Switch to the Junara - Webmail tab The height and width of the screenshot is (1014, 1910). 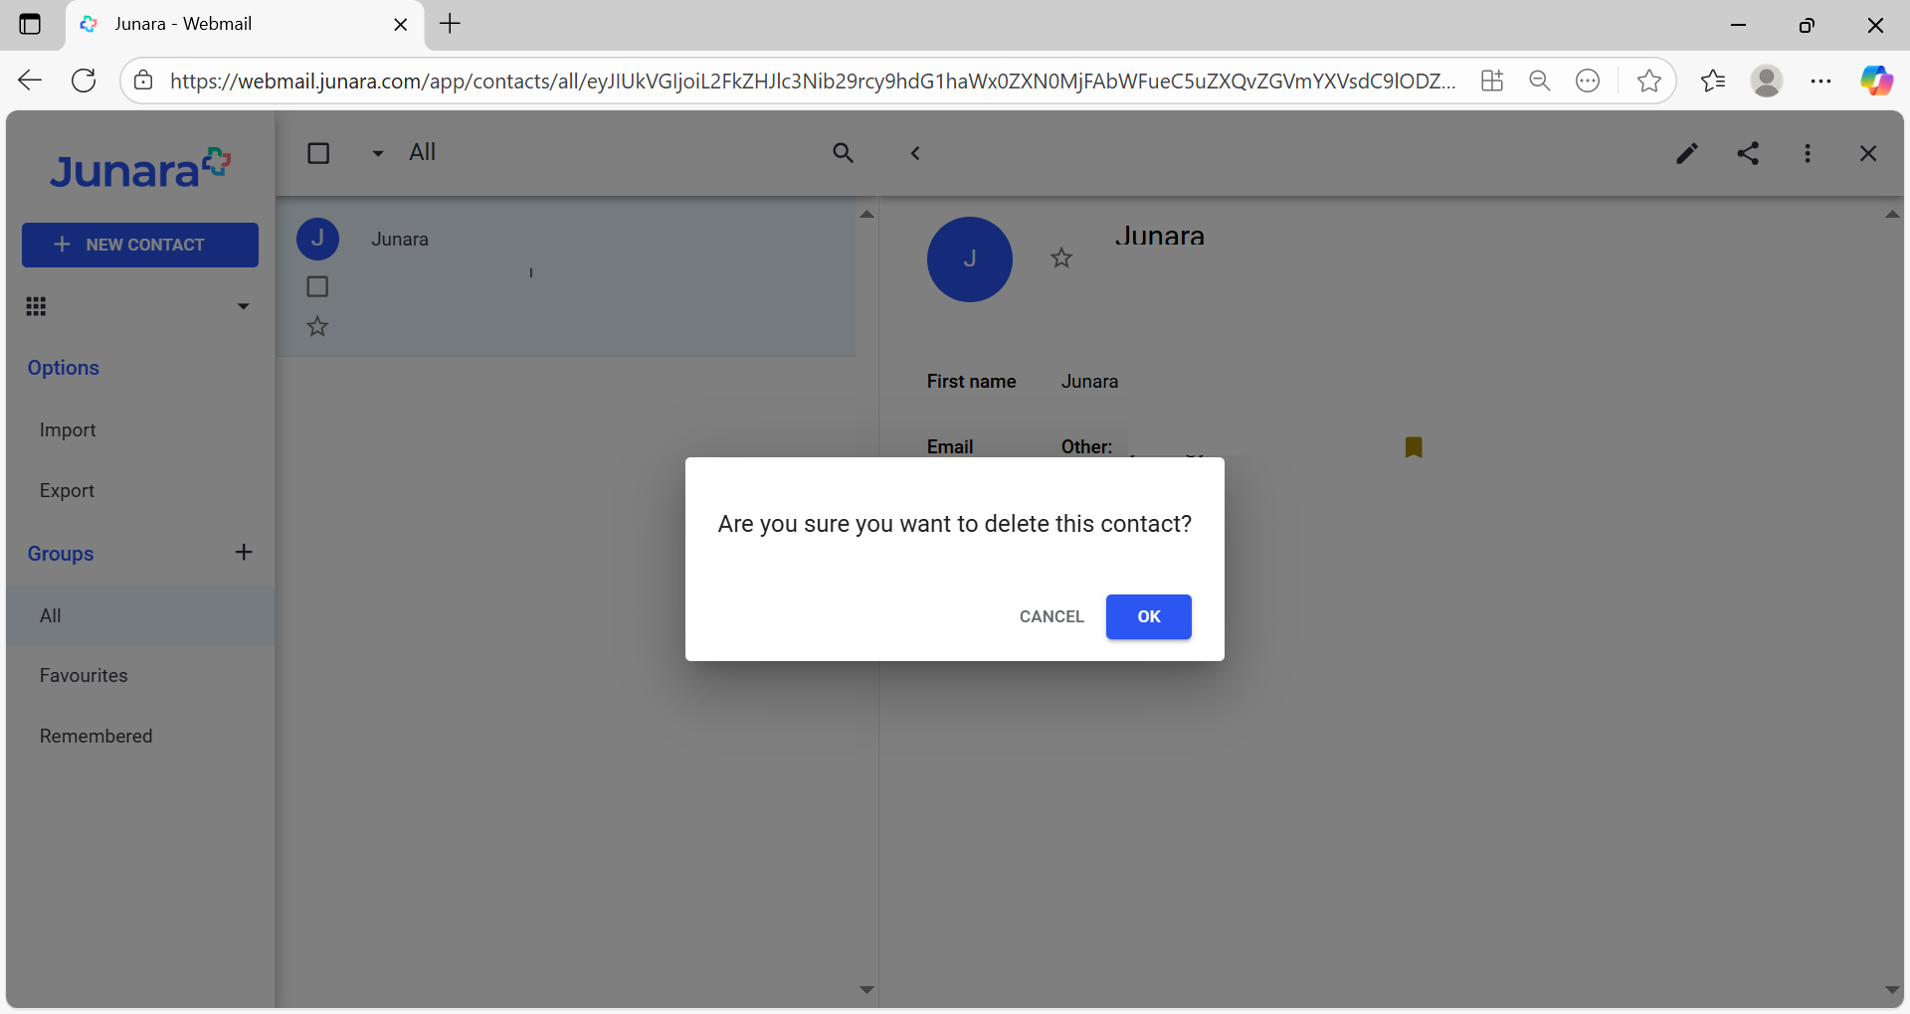245,25
